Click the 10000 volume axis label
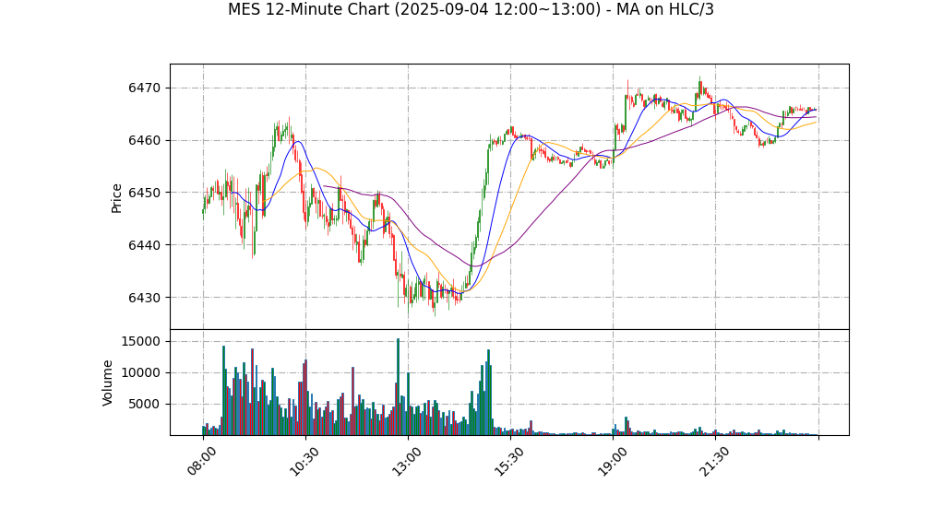 tap(141, 372)
